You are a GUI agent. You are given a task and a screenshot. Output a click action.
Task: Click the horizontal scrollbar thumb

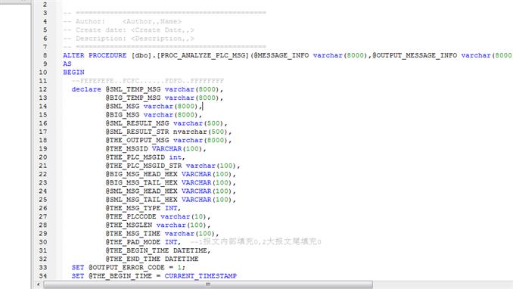pos(208,284)
